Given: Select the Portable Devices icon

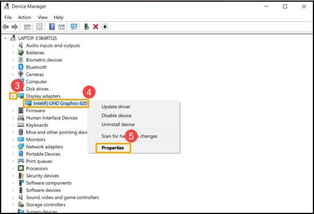Looking at the screenshot, I should [21, 154].
